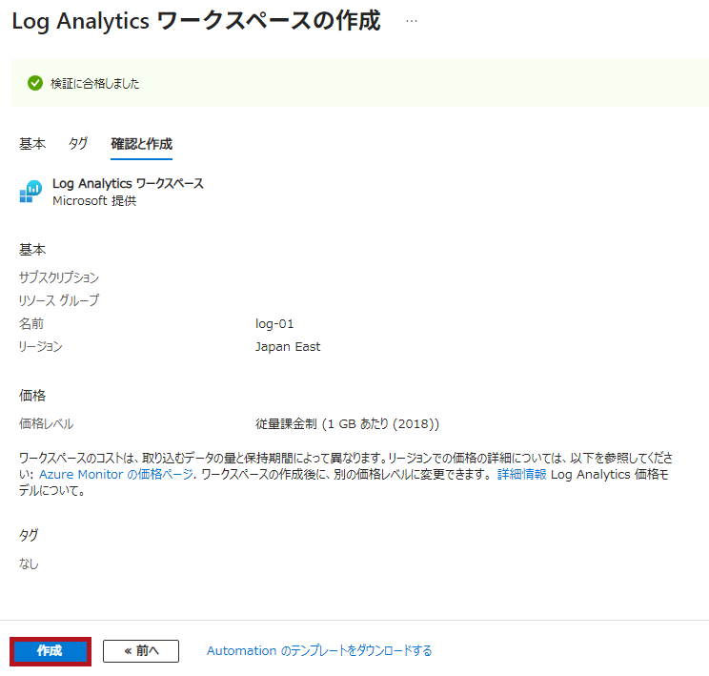Screen dimensions: 709x676
Task: Click the Japan East region value
Action: 288,347
